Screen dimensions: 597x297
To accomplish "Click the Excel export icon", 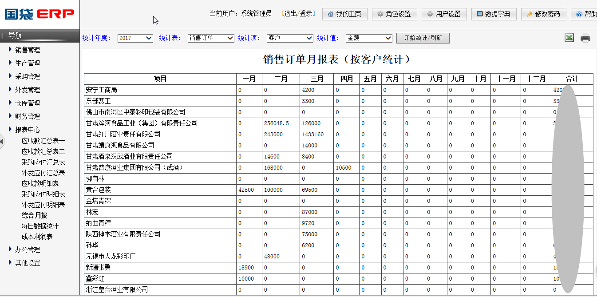I will (x=569, y=38).
